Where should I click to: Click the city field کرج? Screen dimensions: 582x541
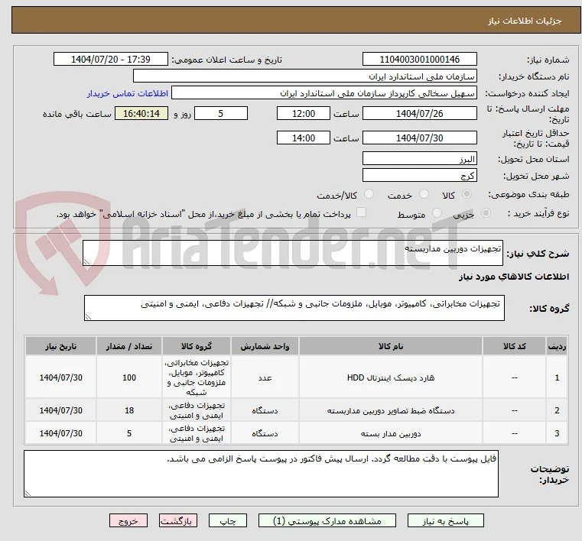pyautogui.click(x=419, y=176)
